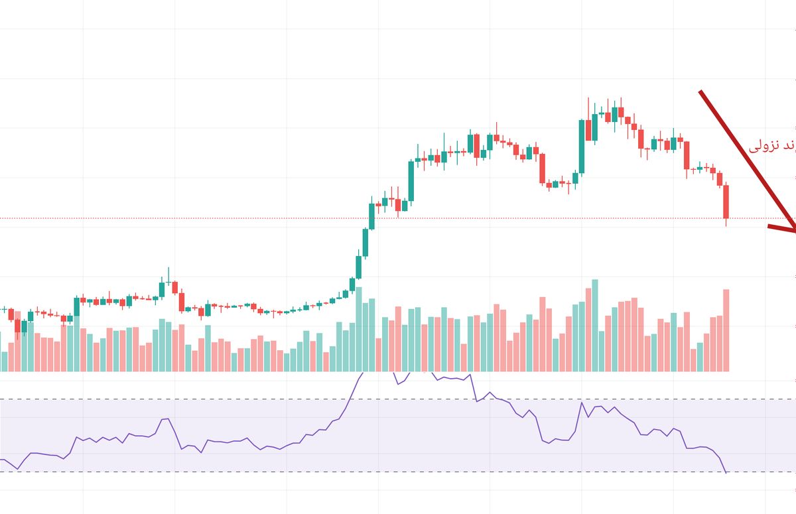Click the end point of purple RSI line
Viewport: 796px width, 514px height.
point(726,472)
